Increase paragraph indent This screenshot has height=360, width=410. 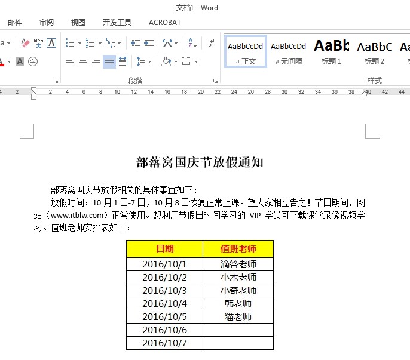149,42
